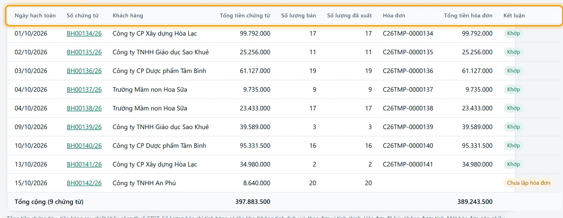The width and height of the screenshot is (563, 218).
Task: Click the 'Ngày hạch toán' column header
Action: (x=35, y=15)
